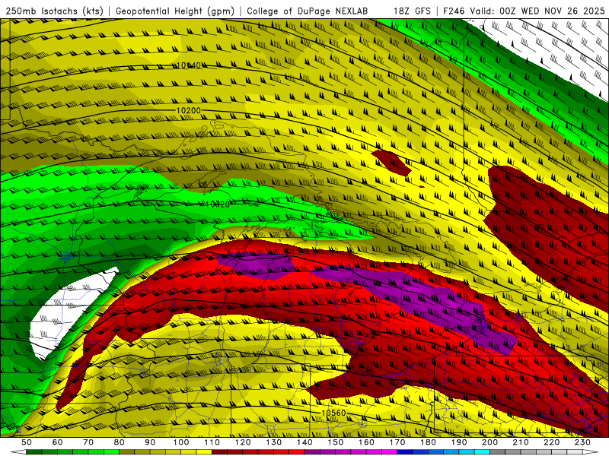Viewport: 609px width, 456px height.
Task: Click the Geopotential Height (gpm) title text
Action: click(177, 11)
